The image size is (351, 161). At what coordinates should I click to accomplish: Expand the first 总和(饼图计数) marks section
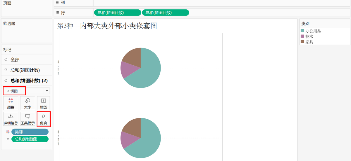click(x=25, y=70)
